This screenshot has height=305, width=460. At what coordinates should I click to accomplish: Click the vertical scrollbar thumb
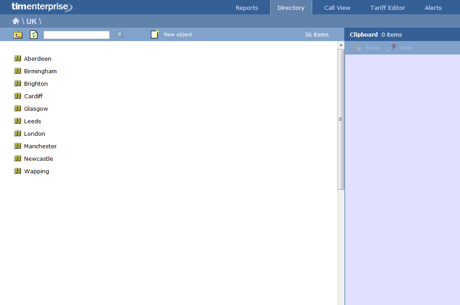341,119
